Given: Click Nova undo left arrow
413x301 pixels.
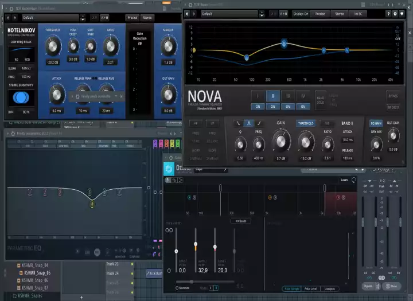Looking at the screenshot, I should (x=187, y=14).
